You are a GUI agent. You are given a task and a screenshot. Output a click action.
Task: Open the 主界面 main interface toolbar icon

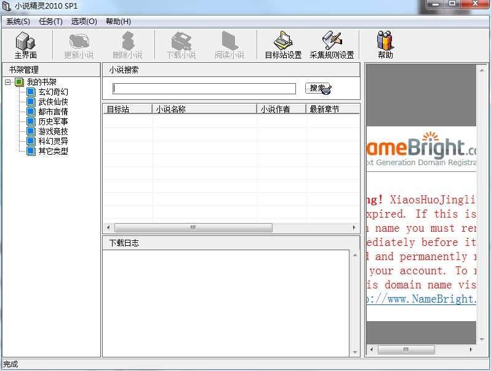click(25, 45)
